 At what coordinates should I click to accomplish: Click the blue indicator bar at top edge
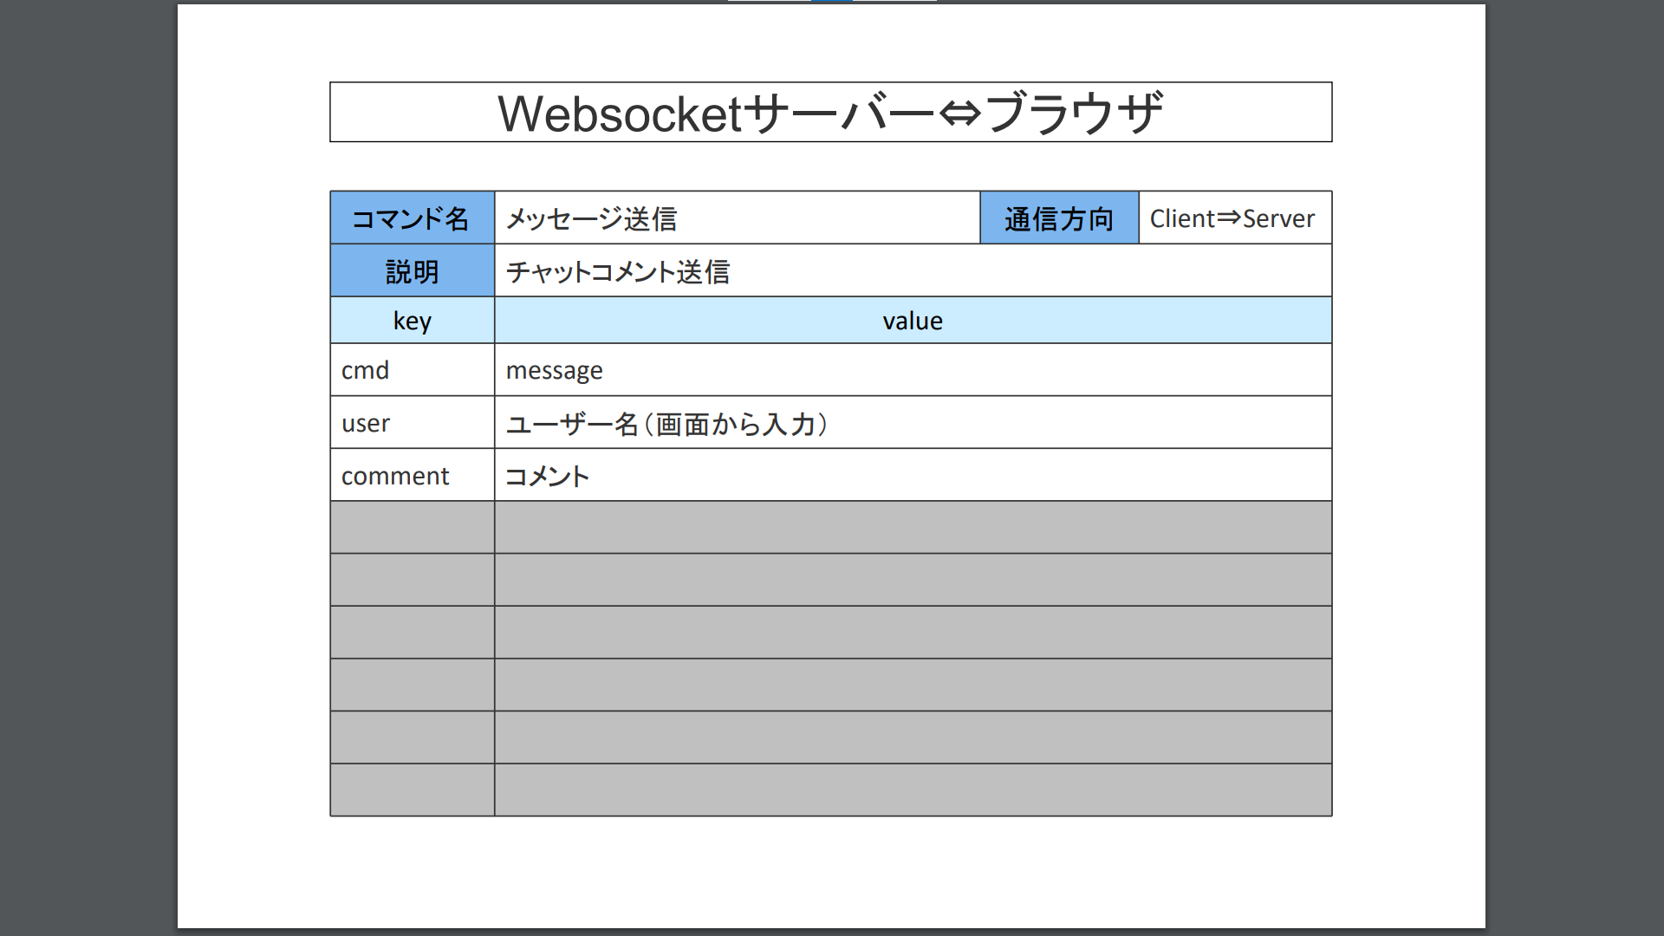click(x=832, y=1)
